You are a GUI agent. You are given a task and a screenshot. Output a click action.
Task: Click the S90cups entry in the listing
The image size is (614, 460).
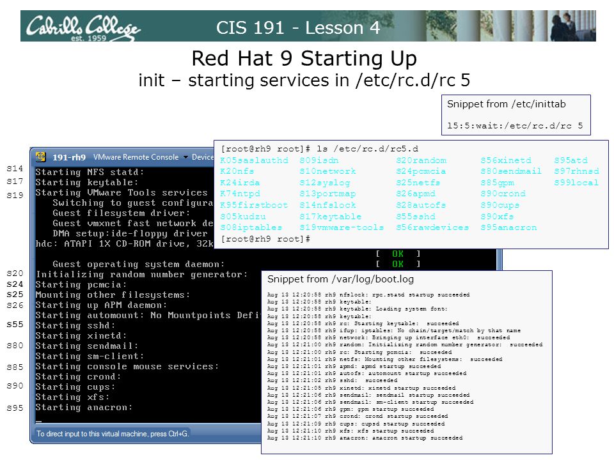coord(500,204)
